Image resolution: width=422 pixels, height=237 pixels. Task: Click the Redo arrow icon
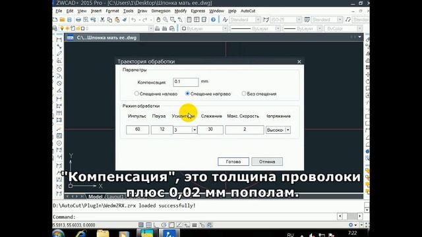145,20
